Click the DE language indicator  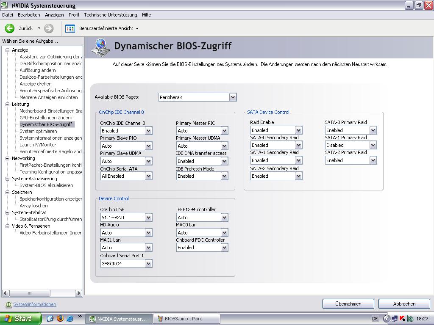pos(375,319)
